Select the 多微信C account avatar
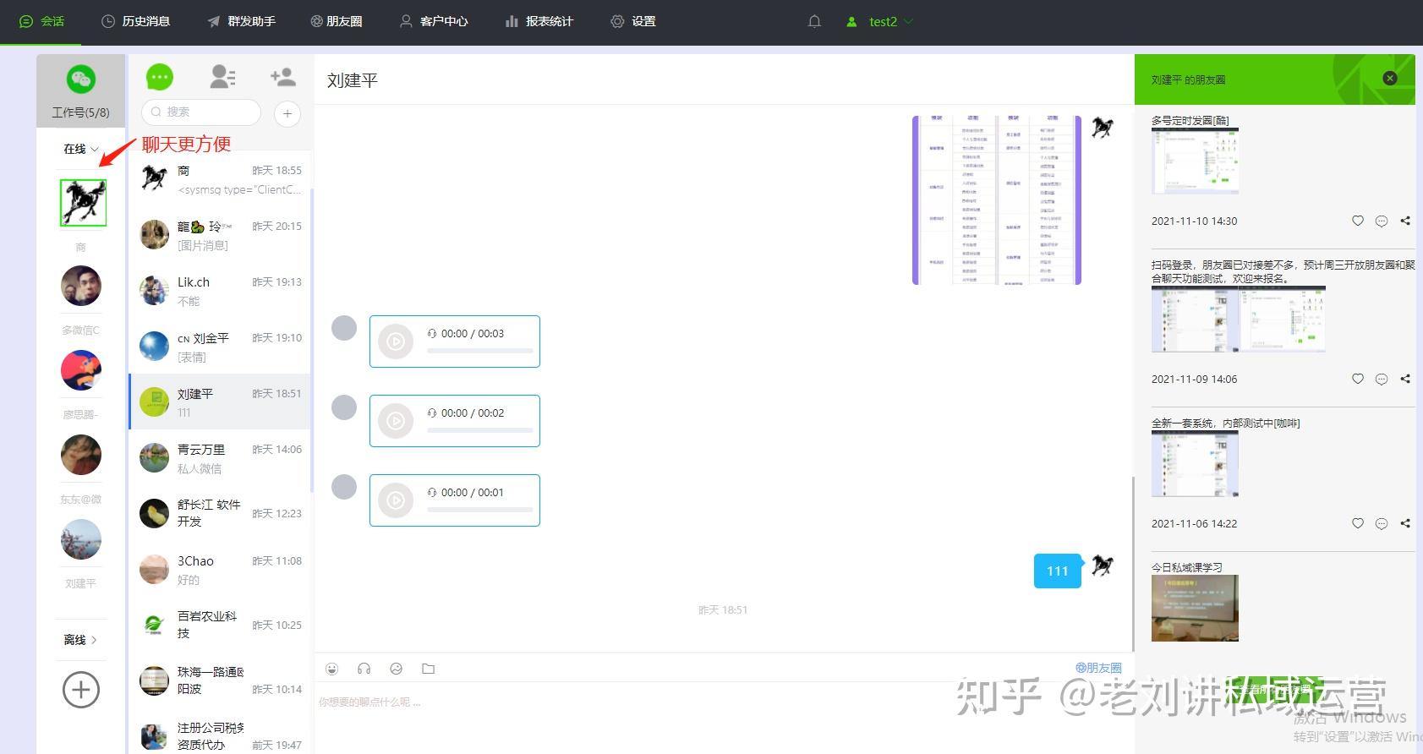 click(81, 286)
